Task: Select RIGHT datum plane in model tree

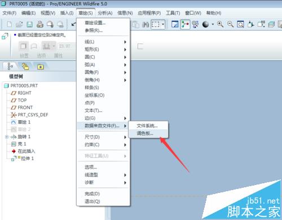Action: 21,93
